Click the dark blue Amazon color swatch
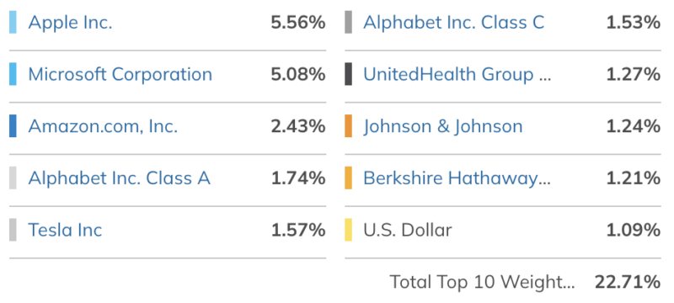The width and height of the screenshot is (674, 303). click(13, 126)
